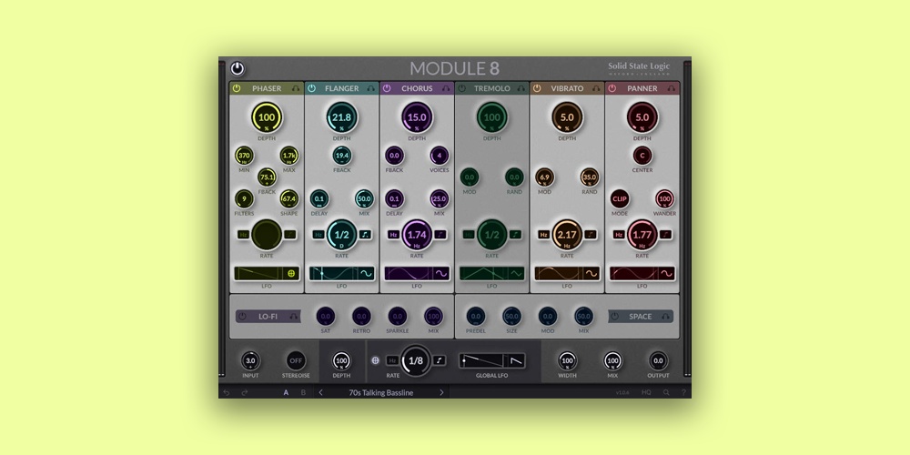
Task: Select Hz mode on Panner rate
Action: [x=619, y=235]
